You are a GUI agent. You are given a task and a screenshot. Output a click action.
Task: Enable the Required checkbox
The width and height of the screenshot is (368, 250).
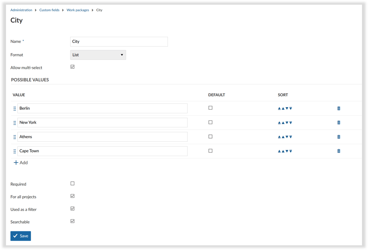point(72,183)
